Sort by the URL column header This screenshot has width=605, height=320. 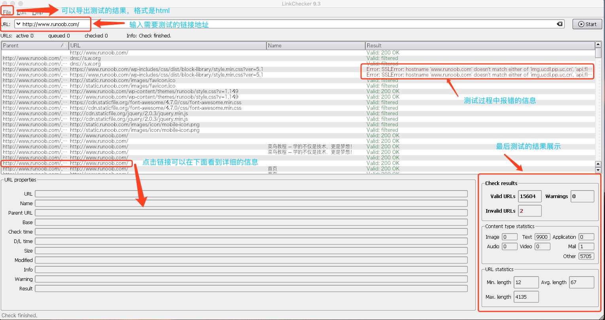click(x=168, y=45)
